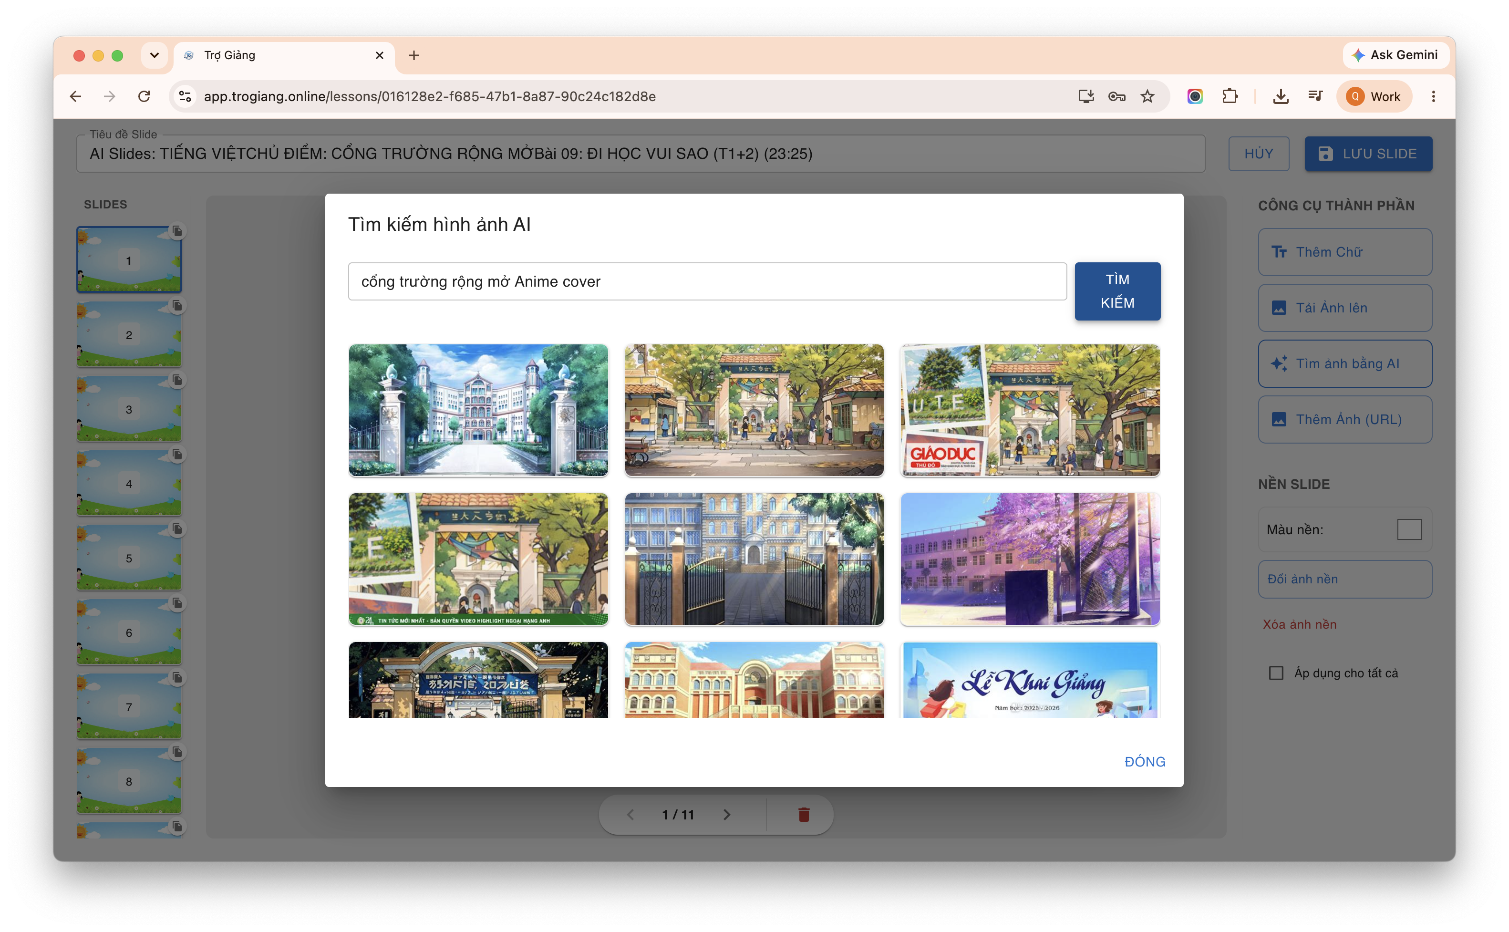Select the iron gate brick school image

754,559
